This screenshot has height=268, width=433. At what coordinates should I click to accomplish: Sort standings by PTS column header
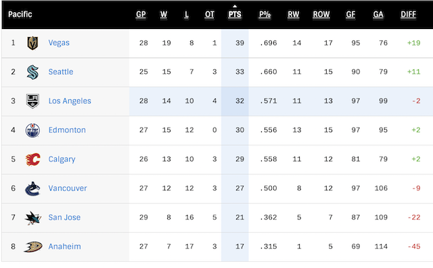[235, 15]
